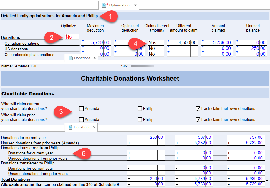Click Donations for current year total 757.00
270x188 pixels.
click(246, 137)
